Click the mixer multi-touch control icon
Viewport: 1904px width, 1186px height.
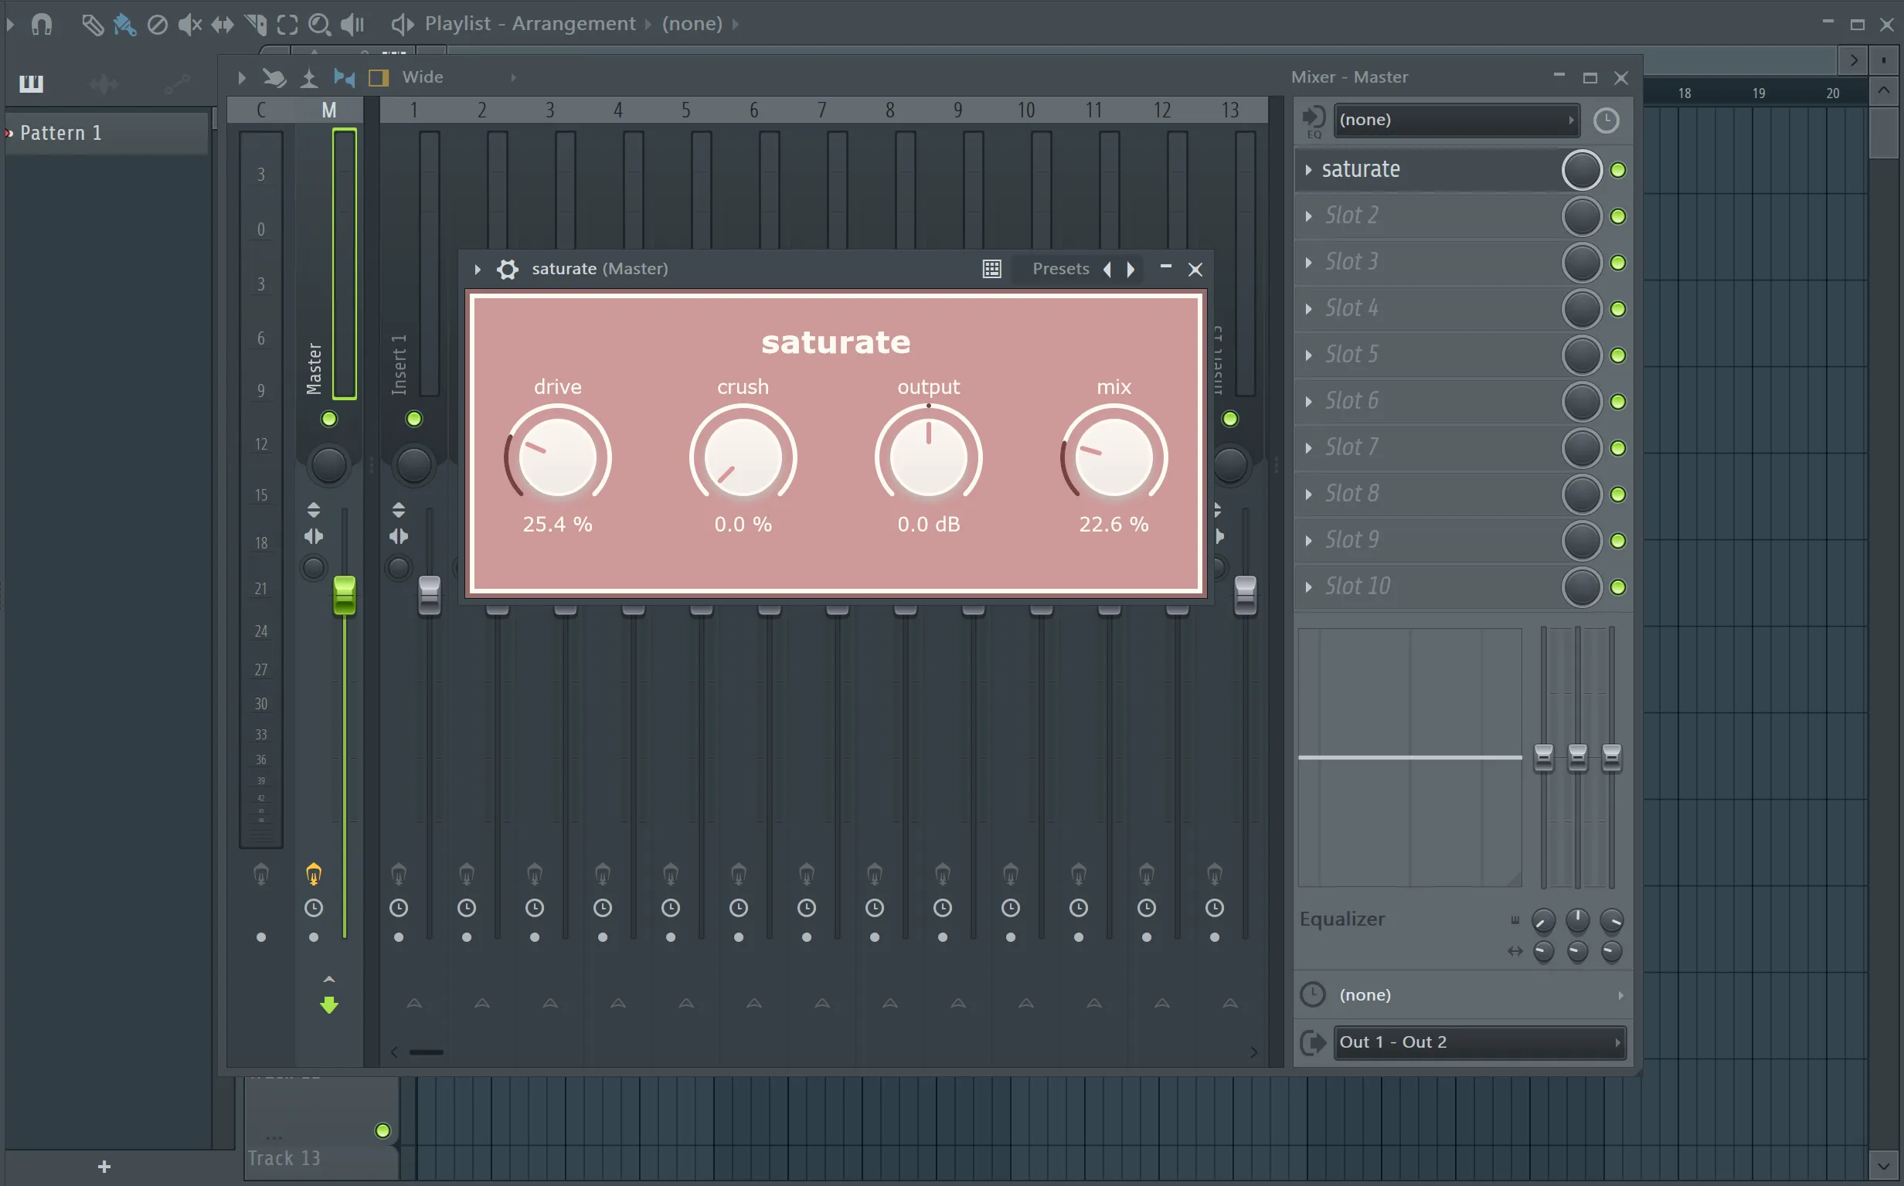point(274,76)
